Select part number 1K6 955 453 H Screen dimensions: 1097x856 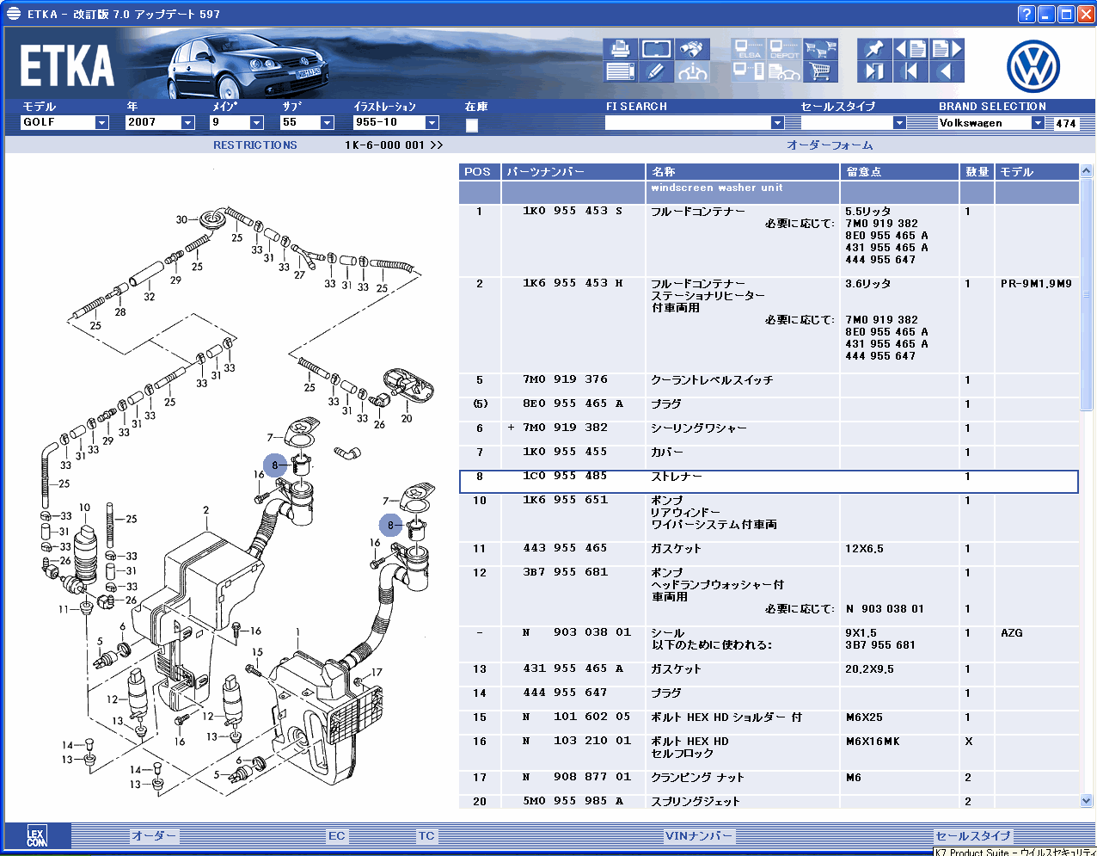pos(573,283)
